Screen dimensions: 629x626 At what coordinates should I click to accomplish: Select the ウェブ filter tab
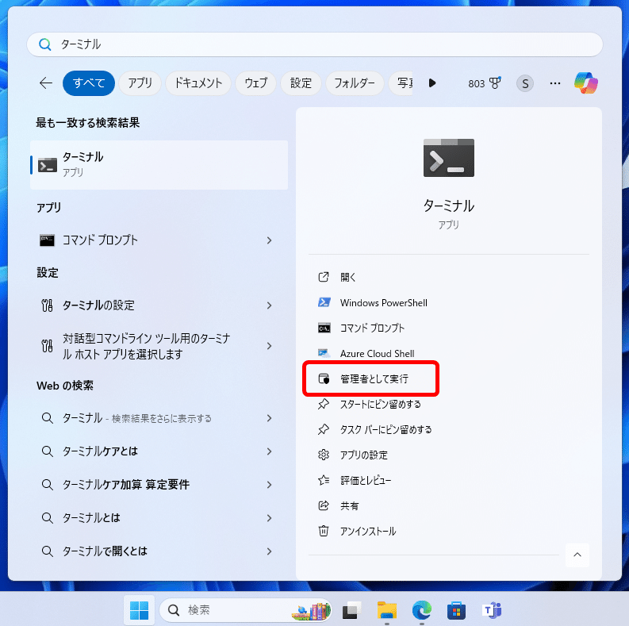256,83
